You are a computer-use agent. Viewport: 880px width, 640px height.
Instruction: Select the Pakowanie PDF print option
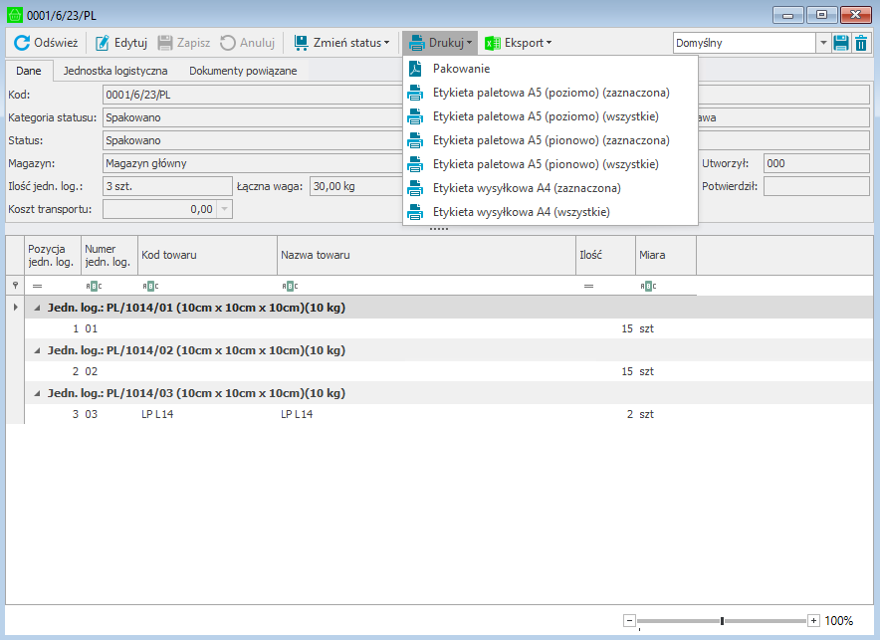(461, 69)
